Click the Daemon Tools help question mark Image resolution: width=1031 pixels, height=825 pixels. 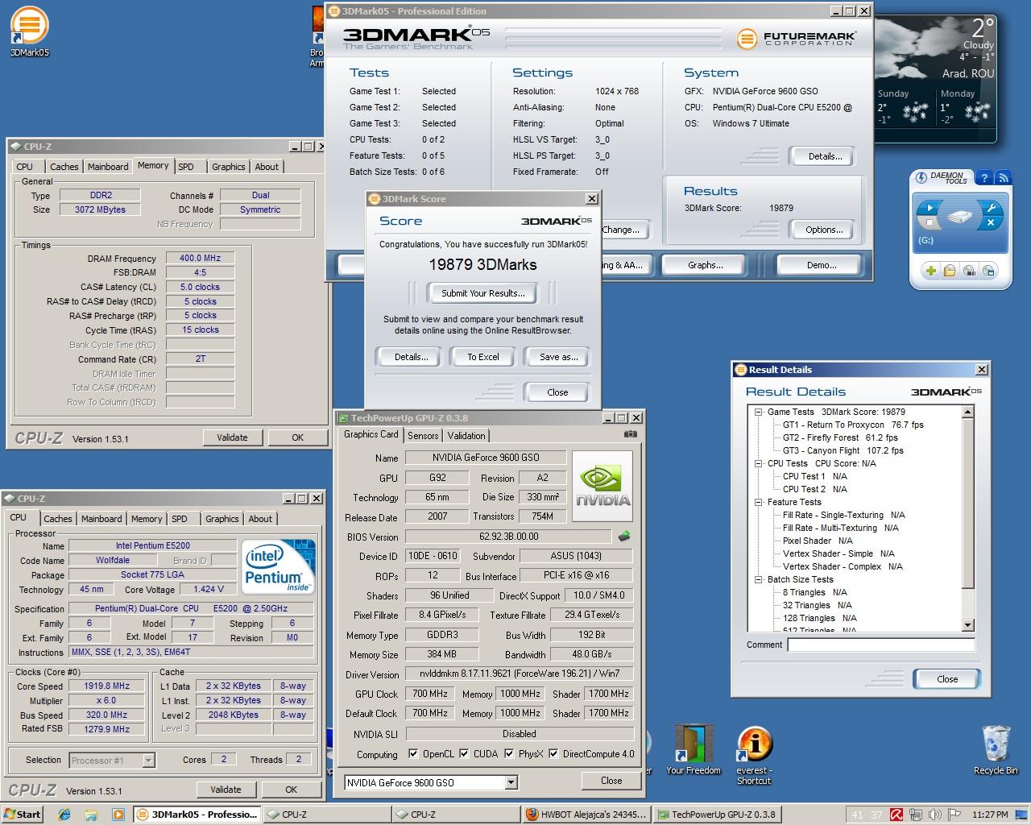click(984, 178)
